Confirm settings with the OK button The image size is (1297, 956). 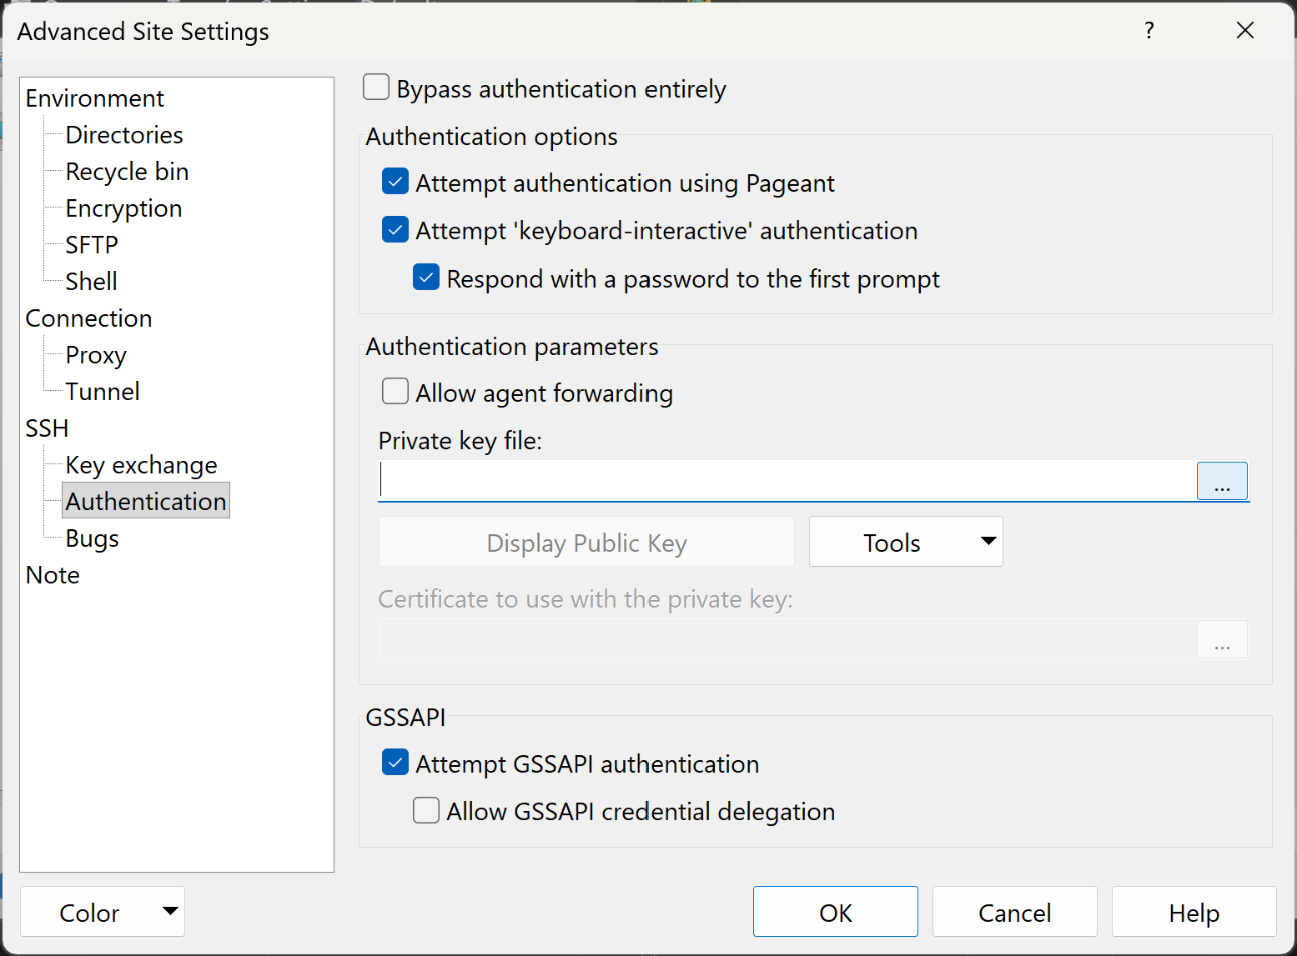click(836, 912)
